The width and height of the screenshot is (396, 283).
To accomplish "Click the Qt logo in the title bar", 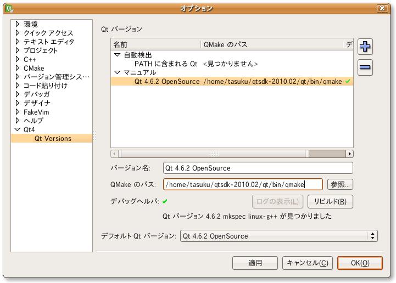I will click(8, 8).
